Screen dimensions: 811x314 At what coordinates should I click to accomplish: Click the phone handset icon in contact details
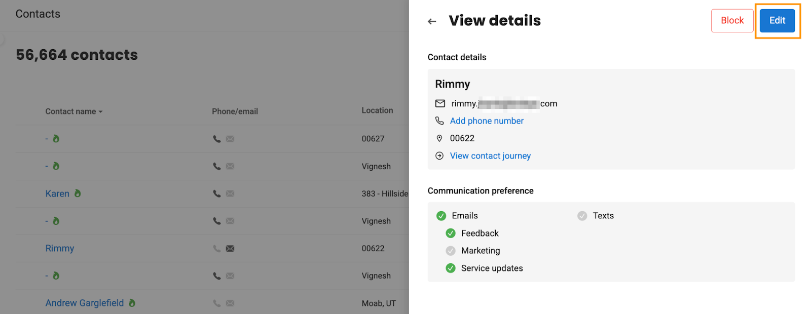coord(439,121)
